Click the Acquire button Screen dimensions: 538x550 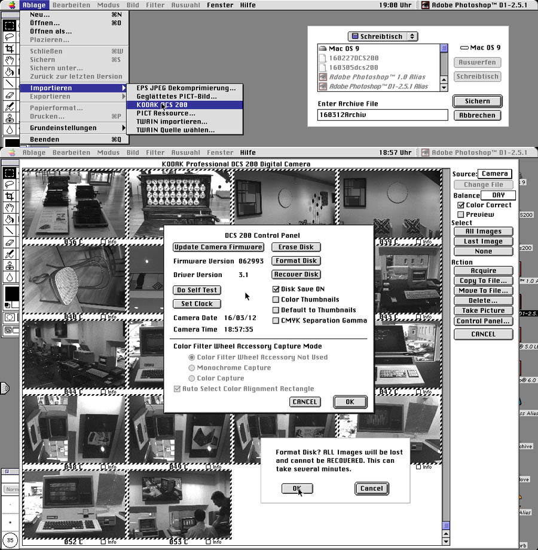(483, 271)
